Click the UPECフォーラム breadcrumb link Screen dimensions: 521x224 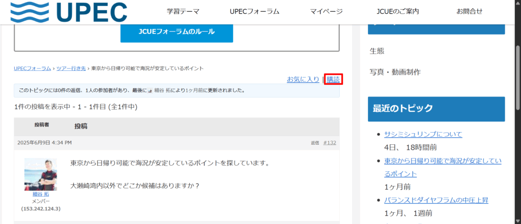point(33,68)
